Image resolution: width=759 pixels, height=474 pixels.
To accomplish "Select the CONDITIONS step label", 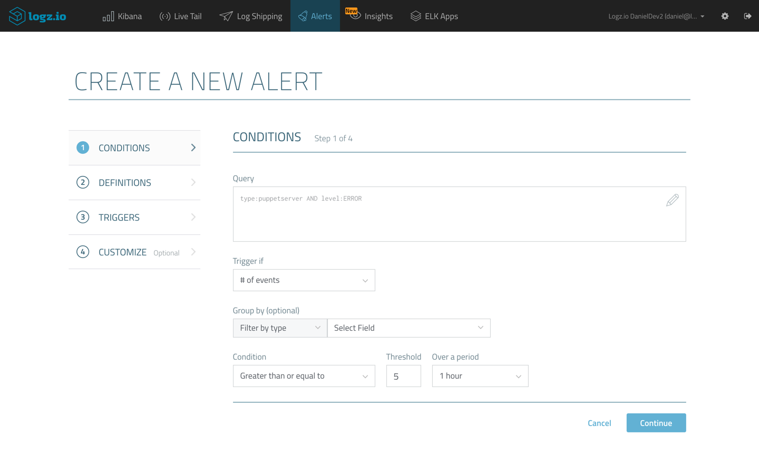I will pyautogui.click(x=124, y=148).
